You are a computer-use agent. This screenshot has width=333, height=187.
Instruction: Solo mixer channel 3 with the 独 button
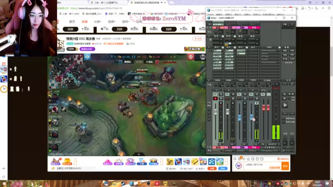pyautogui.click(x=245, y=94)
